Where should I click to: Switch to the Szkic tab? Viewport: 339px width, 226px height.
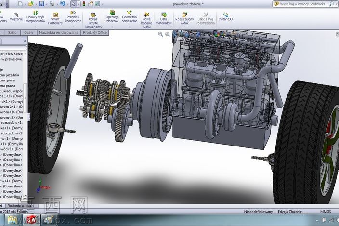click(12, 32)
